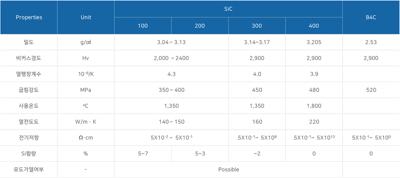This screenshot has width=400, height=178.
Task: Click the W/m · K unit cell
Action: pyautogui.click(x=86, y=121)
